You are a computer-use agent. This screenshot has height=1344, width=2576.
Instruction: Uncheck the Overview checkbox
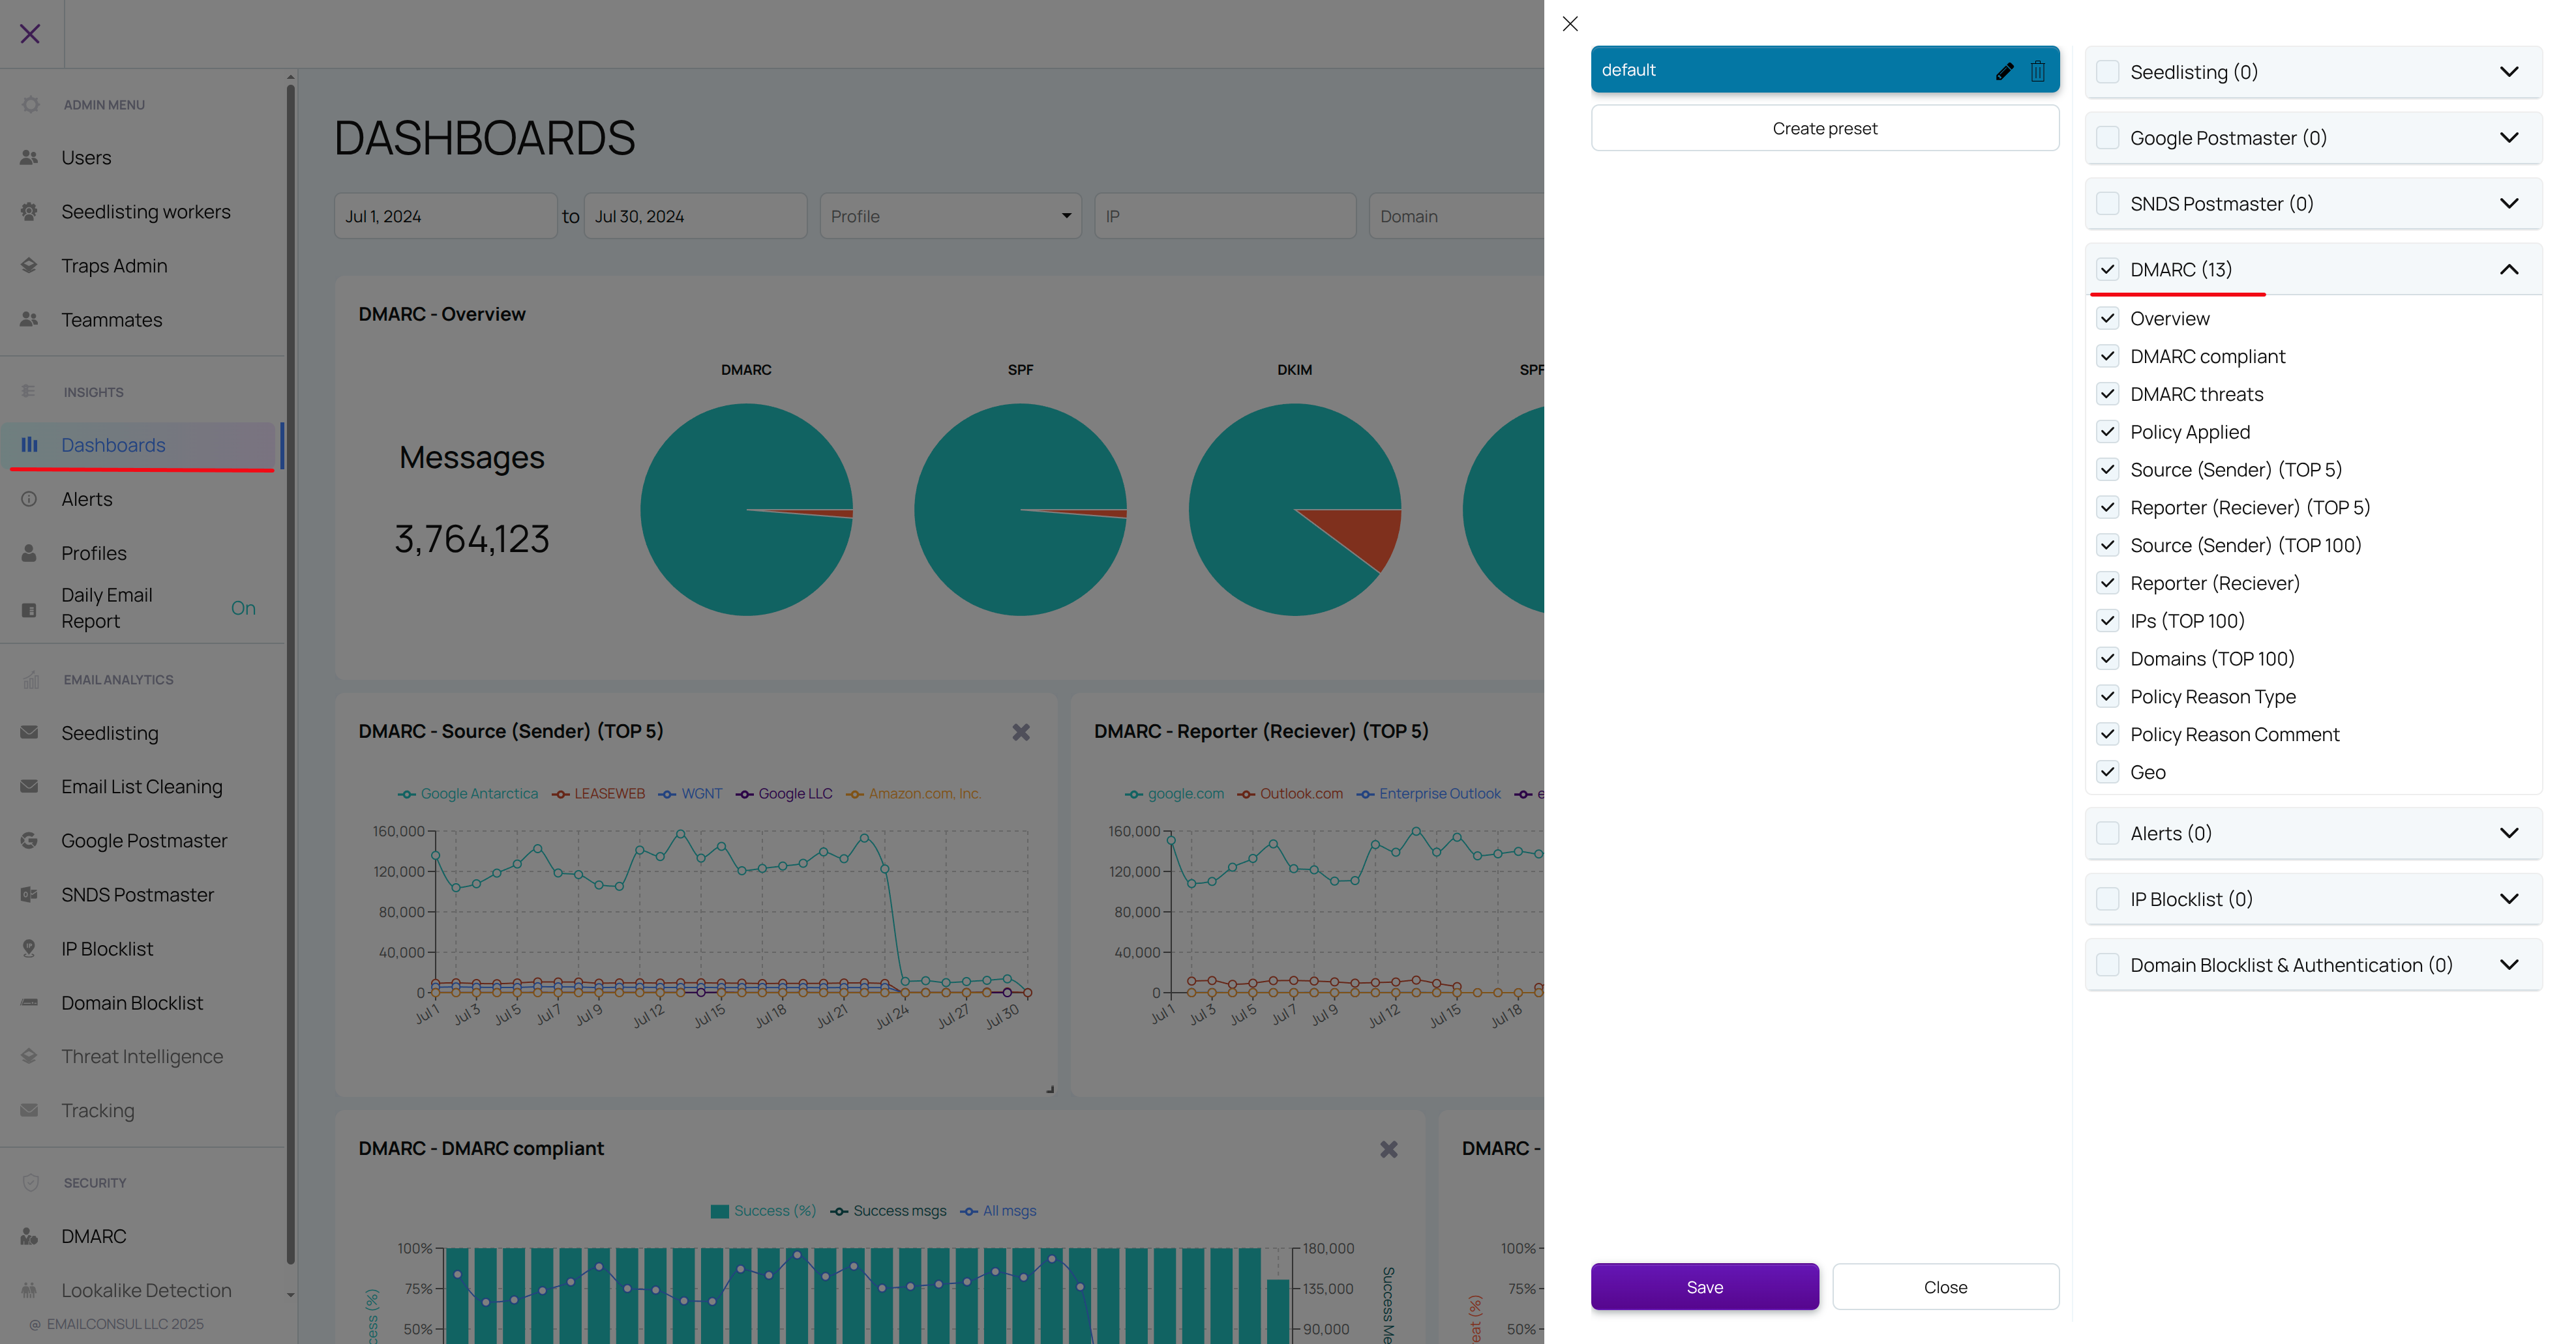[2107, 319]
